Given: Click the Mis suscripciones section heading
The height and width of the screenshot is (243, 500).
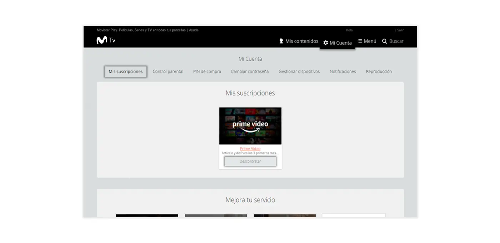Looking at the screenshot, I should pos(250,93).
